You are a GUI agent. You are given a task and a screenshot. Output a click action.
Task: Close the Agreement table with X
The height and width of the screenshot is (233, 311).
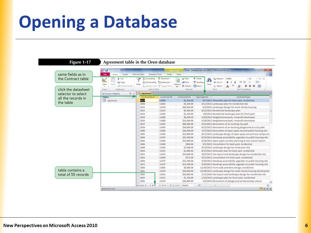(270, 93)
